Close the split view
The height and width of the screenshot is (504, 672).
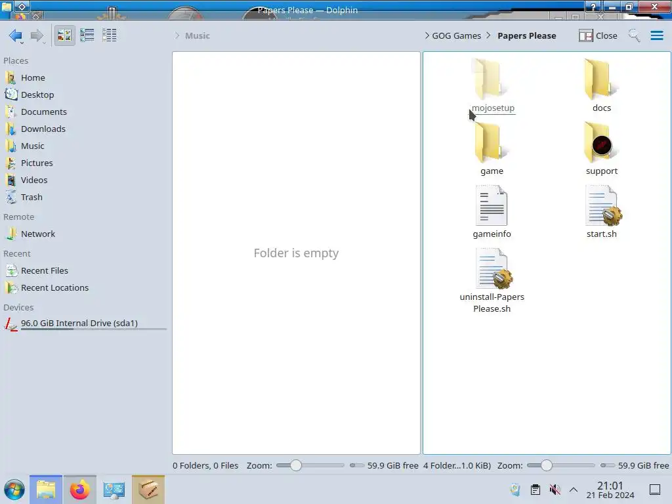[598, 35]
